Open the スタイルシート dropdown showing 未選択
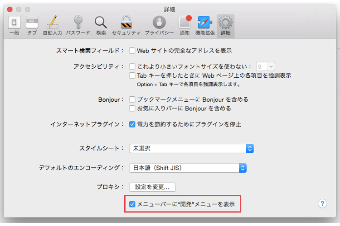Viewport: 340px width, 226px height. pyautogui.click(x=191, y=148)
